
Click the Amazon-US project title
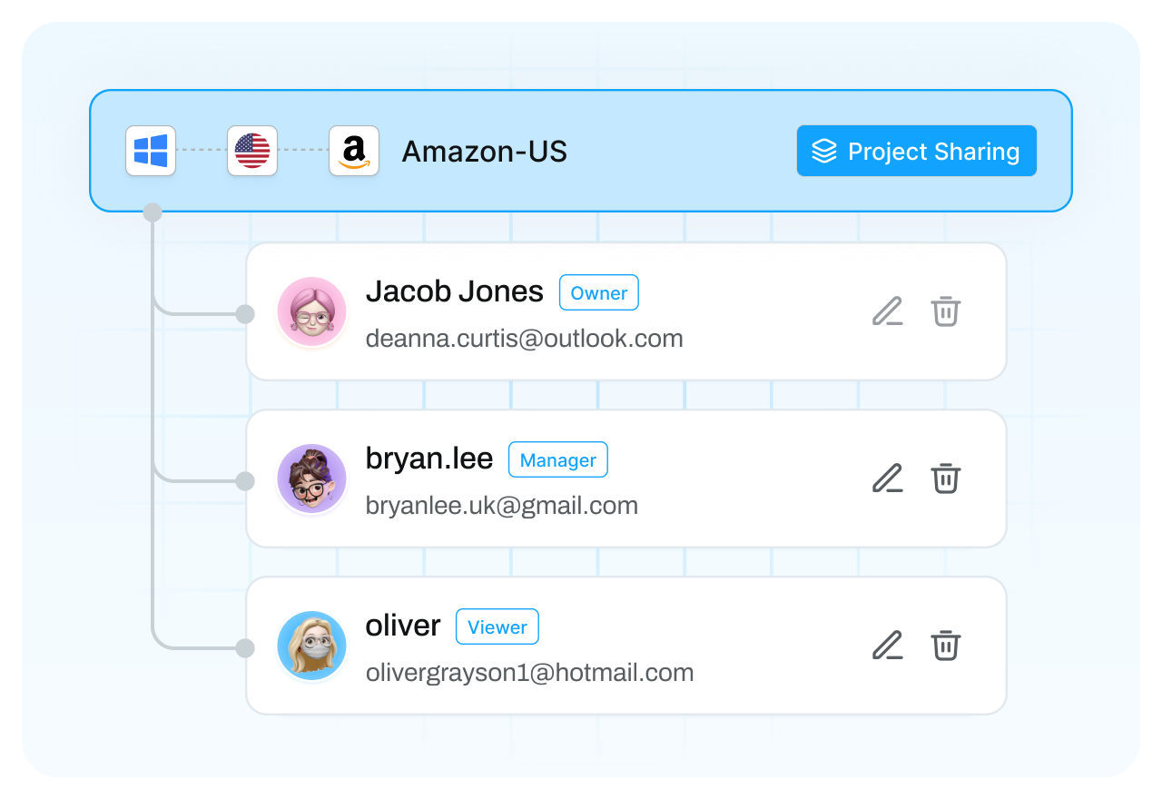(484, 152)
